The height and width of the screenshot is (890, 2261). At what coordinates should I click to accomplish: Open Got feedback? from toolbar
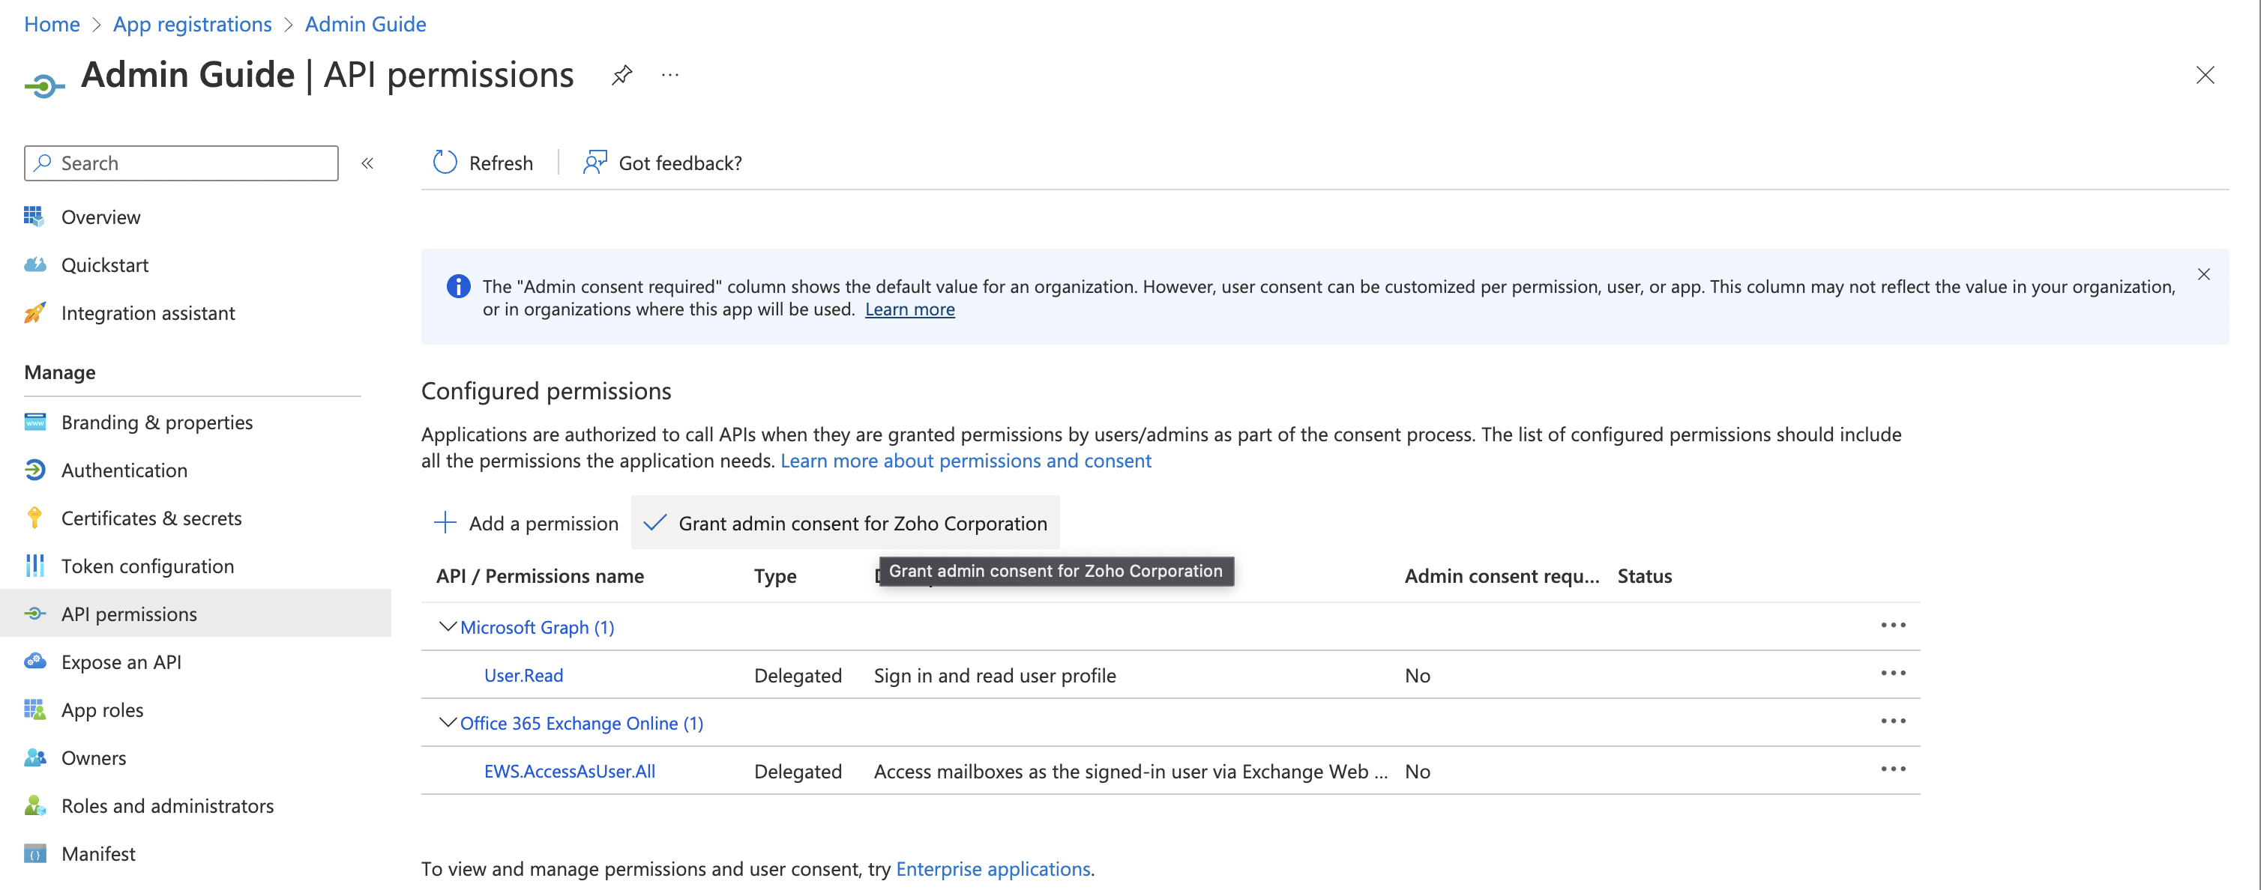663,163
